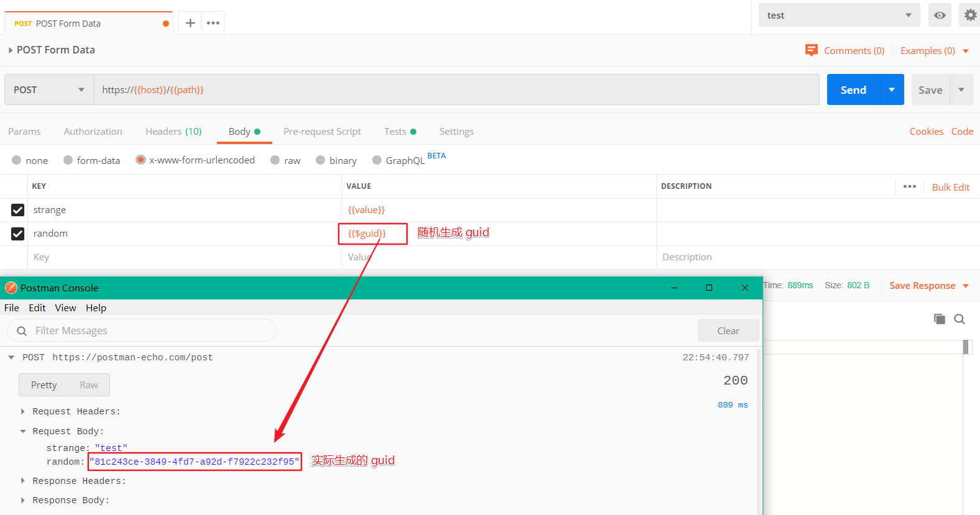The height and width of the screenshot is (515, 980).
Task: Expand Request Headers in console
Action: (23, 411)
